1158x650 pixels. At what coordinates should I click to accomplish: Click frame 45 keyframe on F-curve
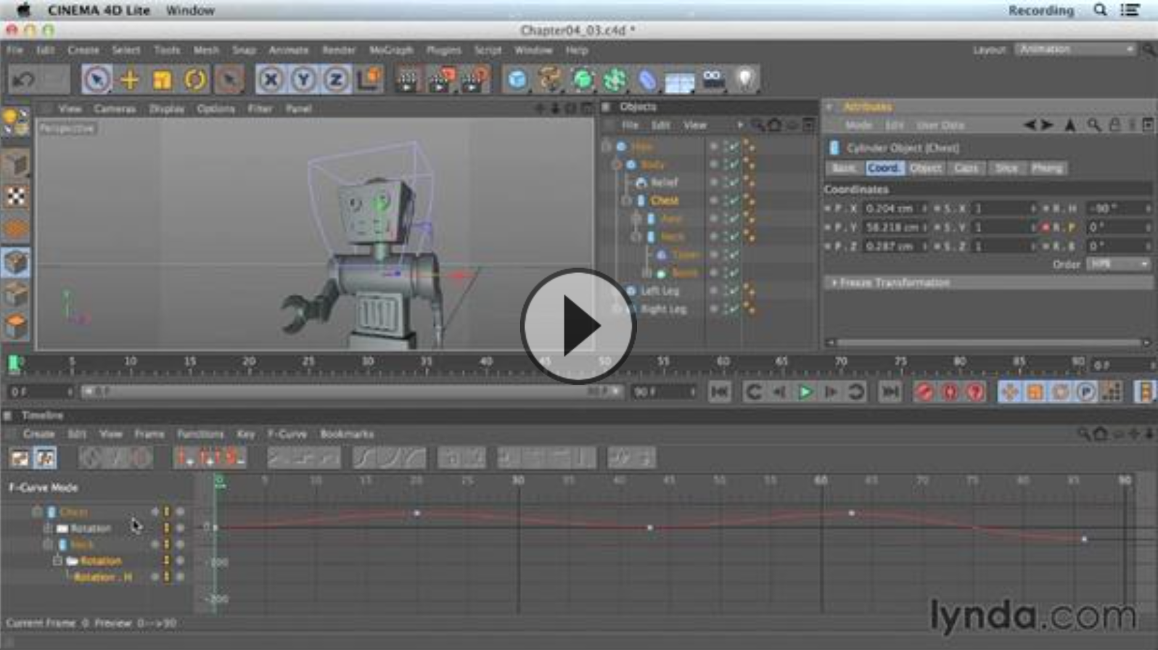point(650,528)
